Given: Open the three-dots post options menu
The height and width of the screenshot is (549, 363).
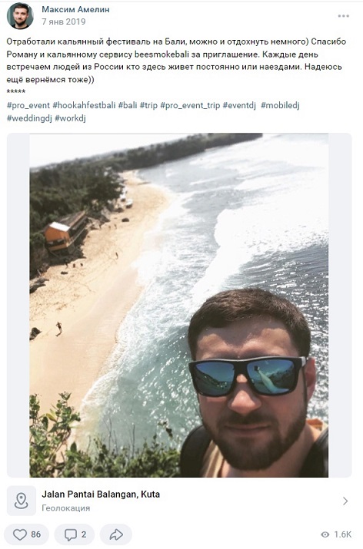Looking at the screenshot, I should pyautogui.click(x=343, y=16).
